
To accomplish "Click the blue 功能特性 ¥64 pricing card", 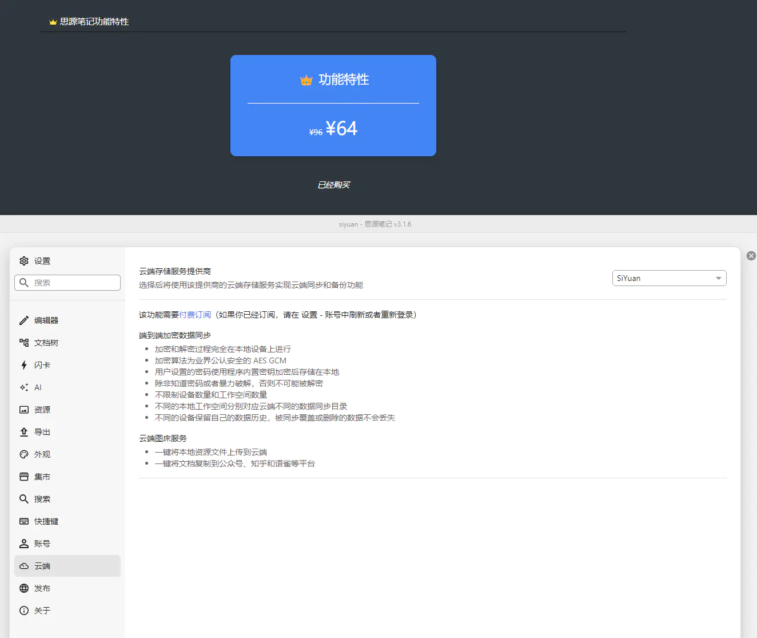I will click(333, 106).
